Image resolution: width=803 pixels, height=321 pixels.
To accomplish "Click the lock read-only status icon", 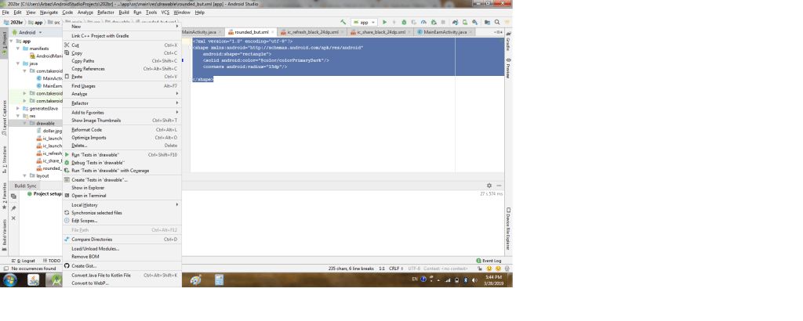I will tap(479, 269).
